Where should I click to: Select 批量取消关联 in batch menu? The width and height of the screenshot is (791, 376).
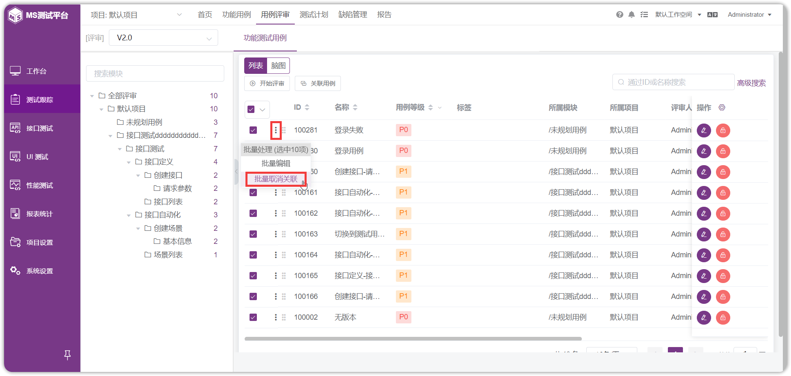pyautogui.click(x=276, y=179)
